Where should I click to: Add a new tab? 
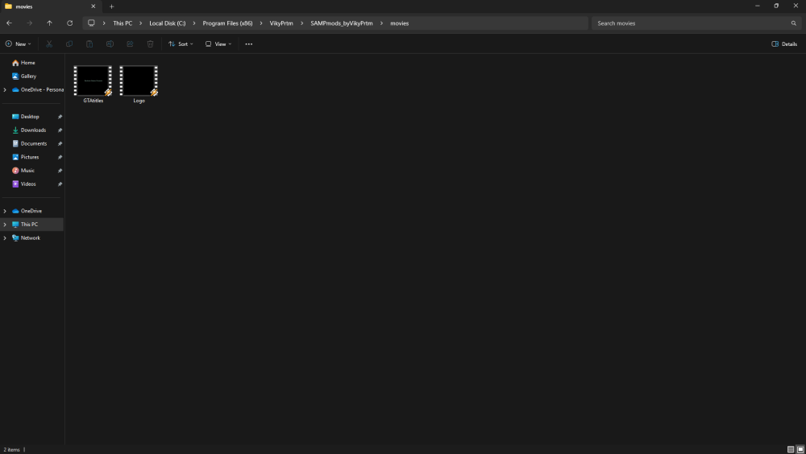click(111, 6)
